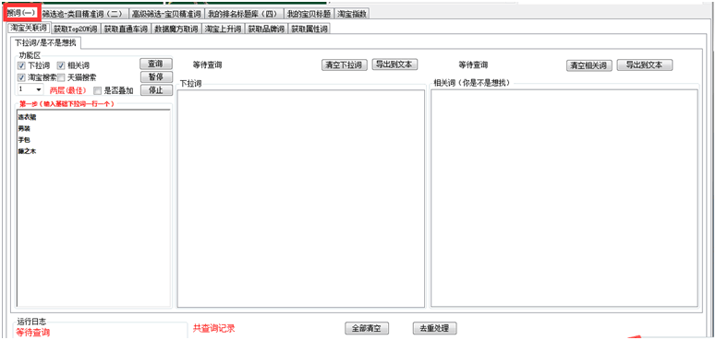The height and width of the screenshot is (340, 716).
Task: Check the 天猫搜索 option
Action: tap(61, 77)
